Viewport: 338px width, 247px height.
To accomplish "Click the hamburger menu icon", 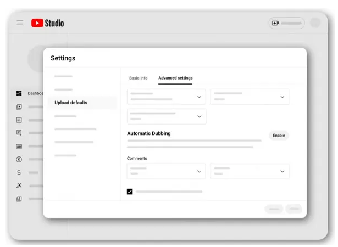I will pos(20,23).
